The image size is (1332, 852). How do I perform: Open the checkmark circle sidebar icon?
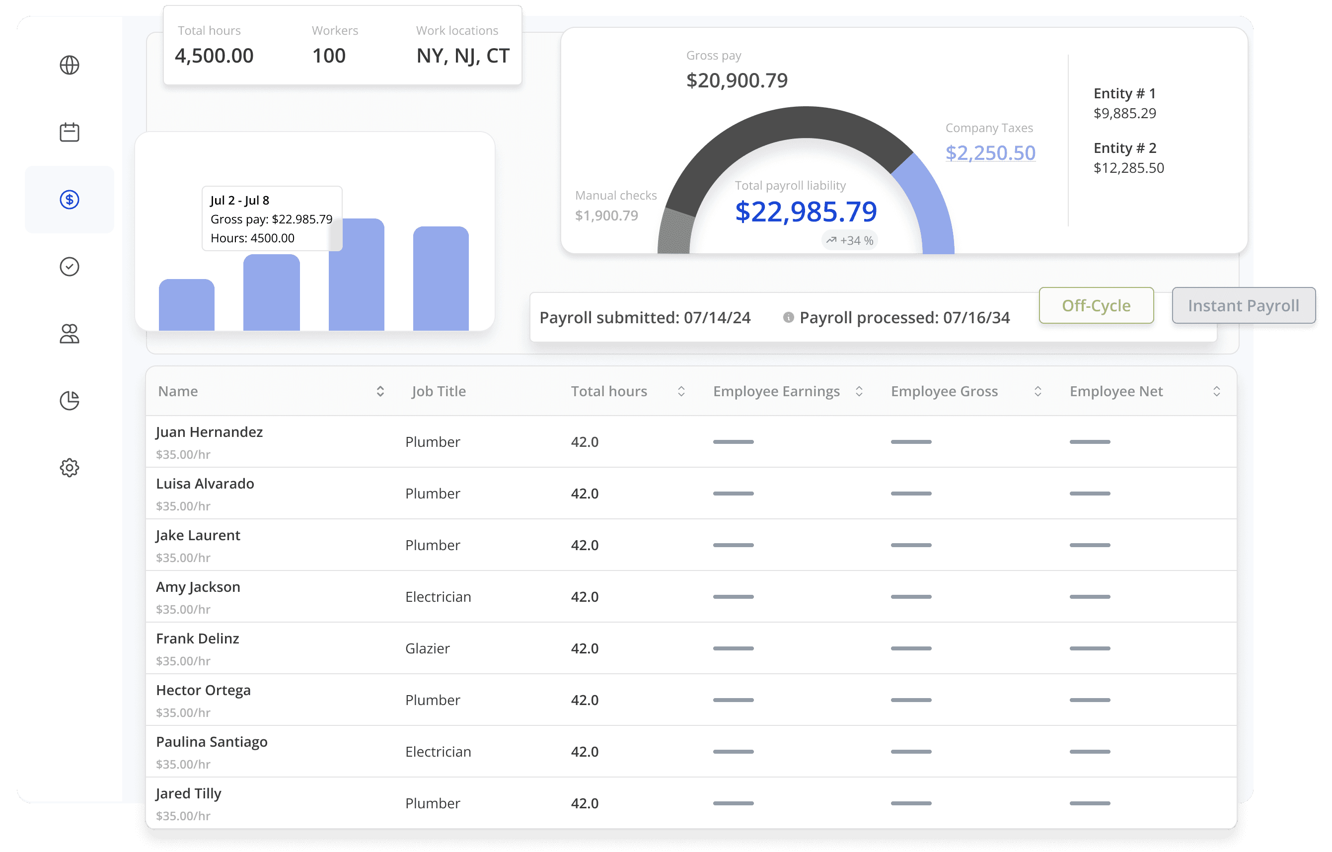(x=69, y=267)
